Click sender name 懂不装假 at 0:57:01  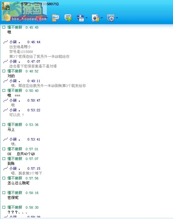15,149
